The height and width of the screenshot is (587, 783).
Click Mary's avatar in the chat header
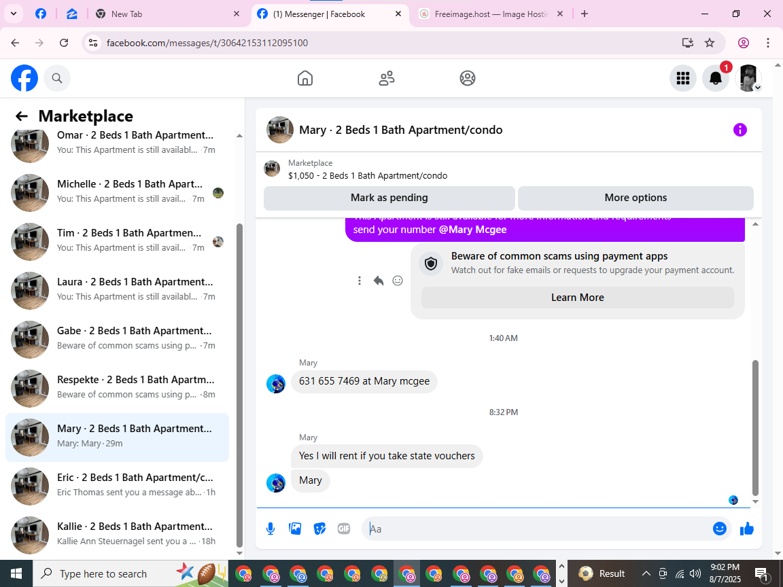pos(279,130)
